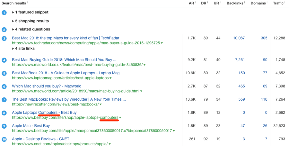289x146 pixels.
Task: Open Apple Mac Best Buy backlinks 47
Action: click(x=243, y=126)
